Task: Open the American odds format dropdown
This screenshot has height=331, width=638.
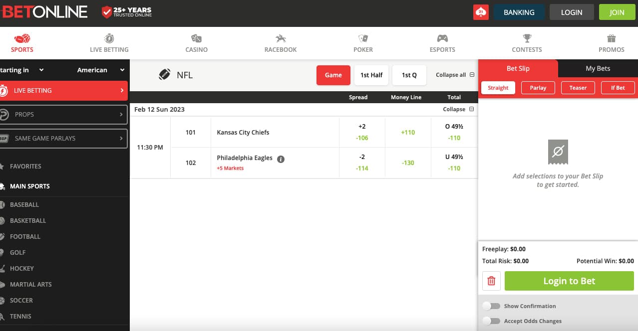Action: tap(100, 70)
